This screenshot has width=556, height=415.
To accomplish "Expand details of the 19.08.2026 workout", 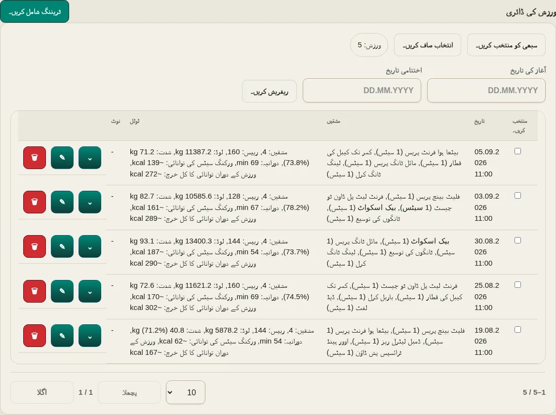I will click(90, 336).
